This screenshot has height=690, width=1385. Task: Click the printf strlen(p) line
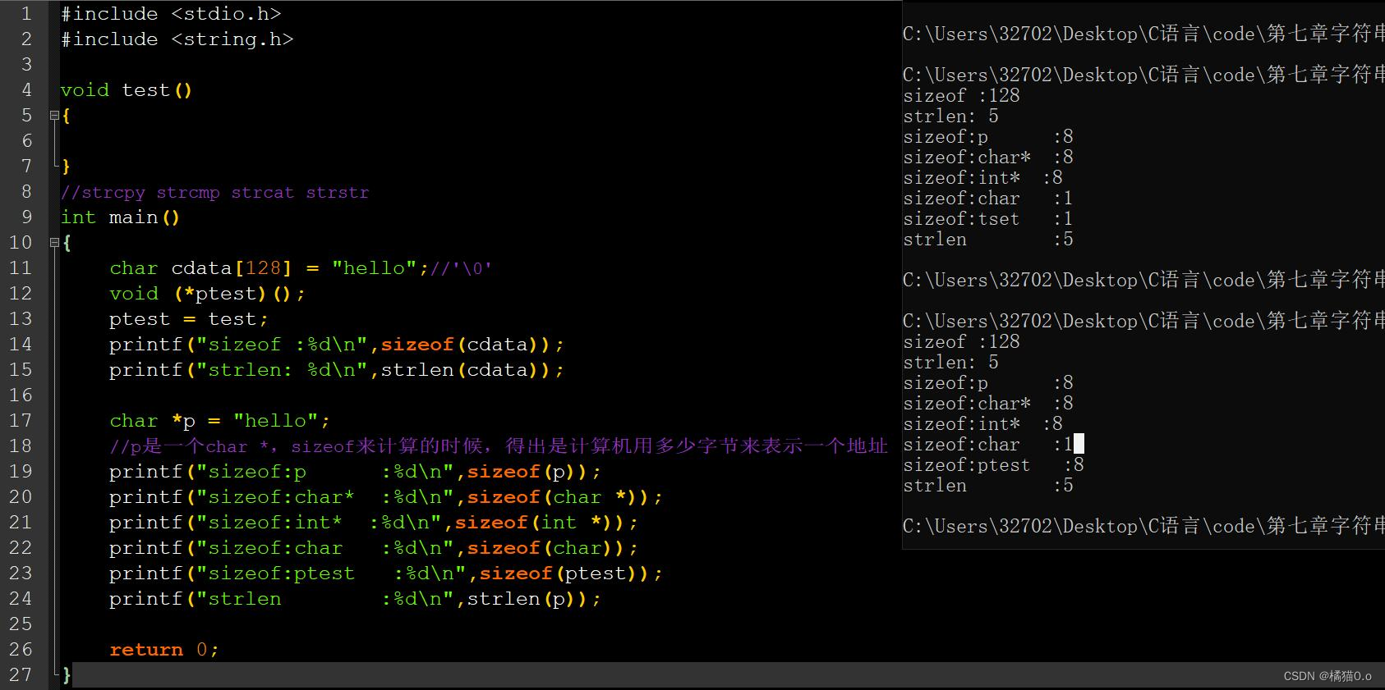[x=355, y=599]
